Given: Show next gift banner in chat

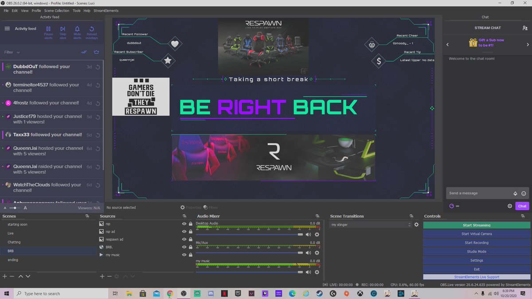Looking at the screenshot, I should pos(528,45).
